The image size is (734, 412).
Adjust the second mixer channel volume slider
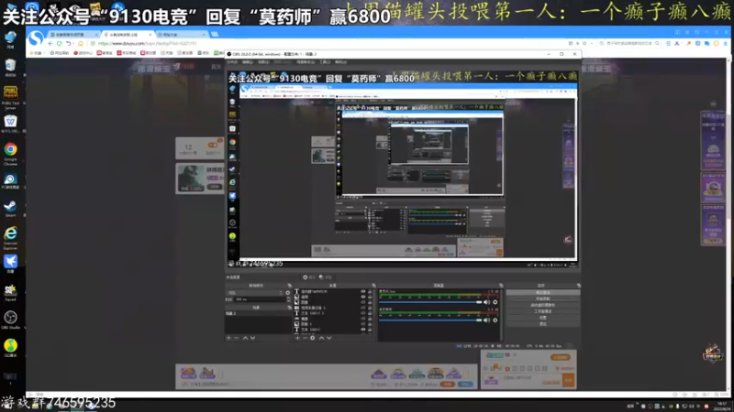[x=430, y=320]
